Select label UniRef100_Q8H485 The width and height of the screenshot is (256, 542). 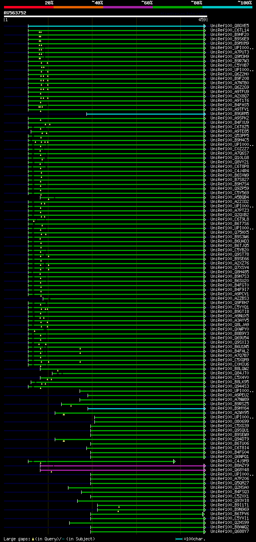coord(230,272)
